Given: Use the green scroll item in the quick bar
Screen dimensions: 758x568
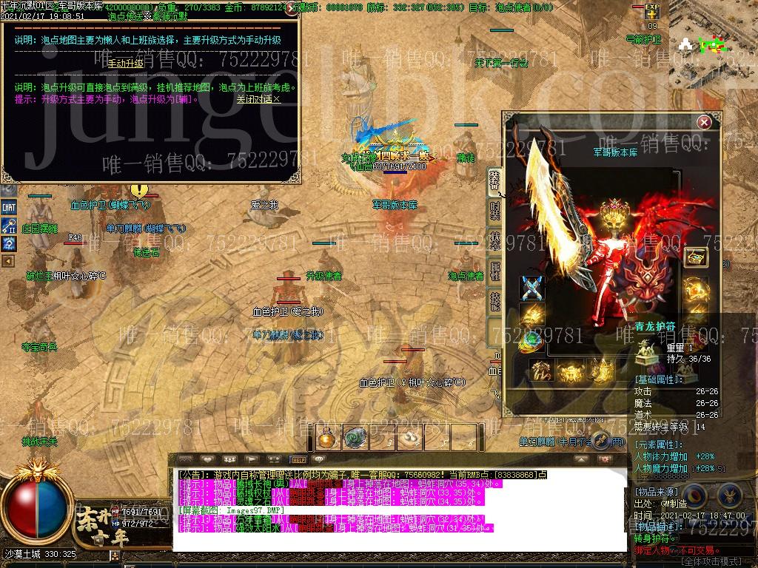Looking at the screenshot, I should pyautogui.click(x=355, y=438).
